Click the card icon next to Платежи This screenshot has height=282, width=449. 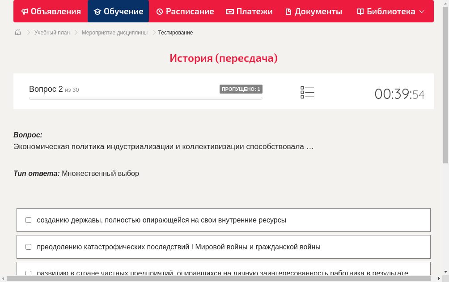point(228,11)
